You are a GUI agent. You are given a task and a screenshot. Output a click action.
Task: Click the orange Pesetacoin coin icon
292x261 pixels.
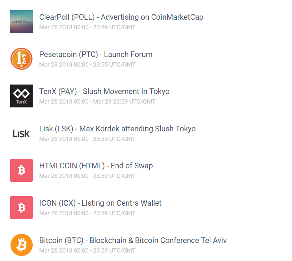pos(21,59)
